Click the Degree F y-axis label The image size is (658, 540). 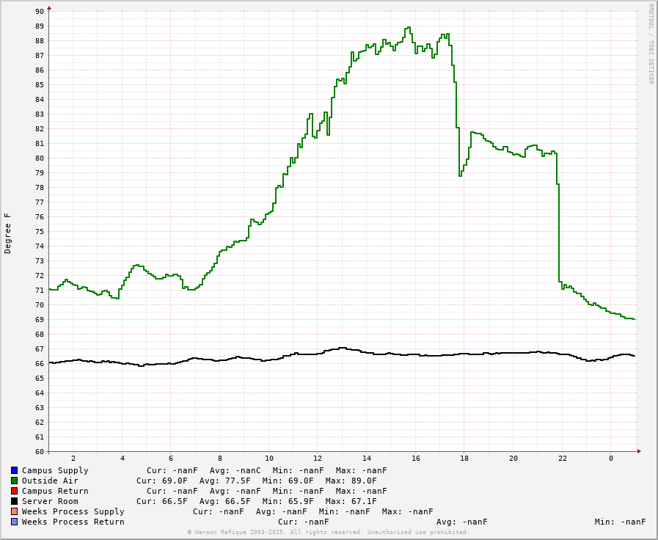(8, 233)
